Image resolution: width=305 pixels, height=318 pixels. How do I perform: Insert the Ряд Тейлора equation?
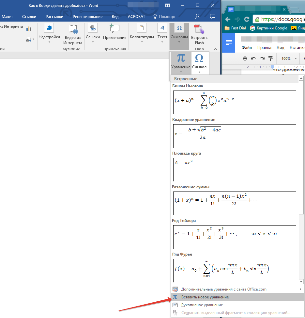pos(235,237)
